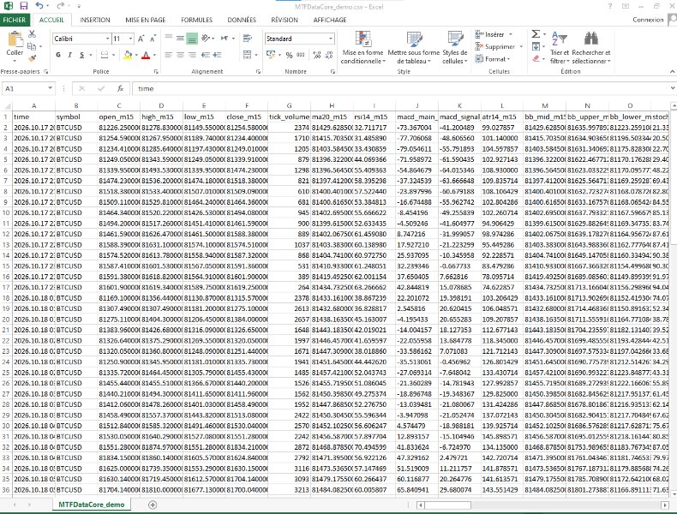The width and height of the screenshot is (677, 514).
Task: Open Police dialog launcher arrow
Action: (156, 72)
